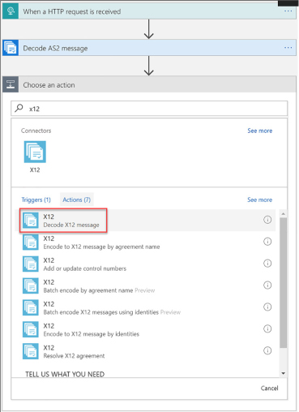Click the Choose an action icon
The image size is (299, 412).
11,84
